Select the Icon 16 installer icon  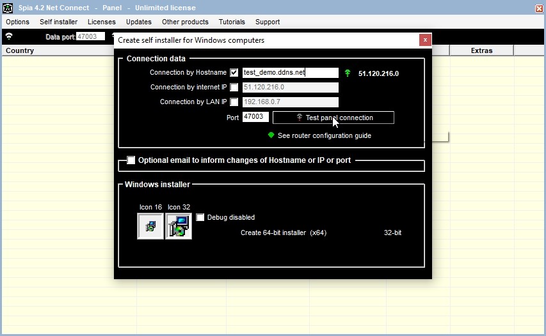coord(150,226)
